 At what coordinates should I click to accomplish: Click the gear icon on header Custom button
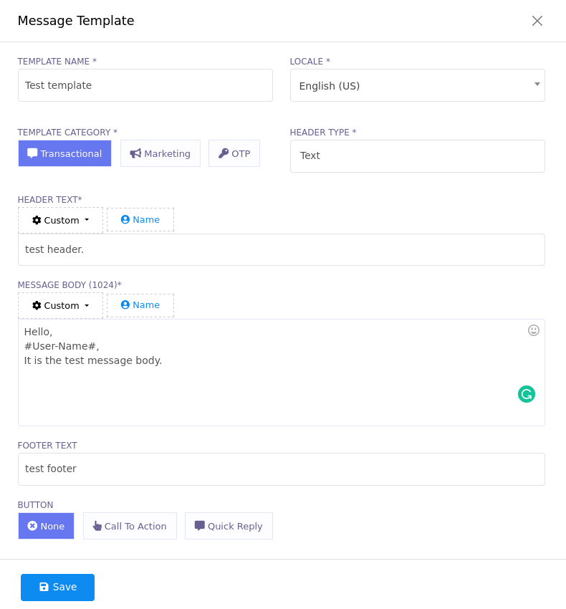tap(37, 220)
